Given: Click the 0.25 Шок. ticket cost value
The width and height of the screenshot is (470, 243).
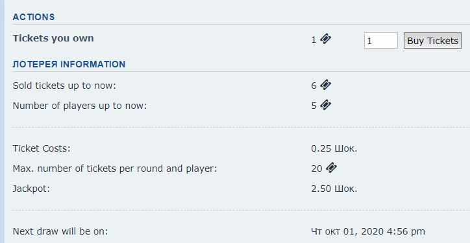Looking at the screenshot, I should [x=334, y=148].
